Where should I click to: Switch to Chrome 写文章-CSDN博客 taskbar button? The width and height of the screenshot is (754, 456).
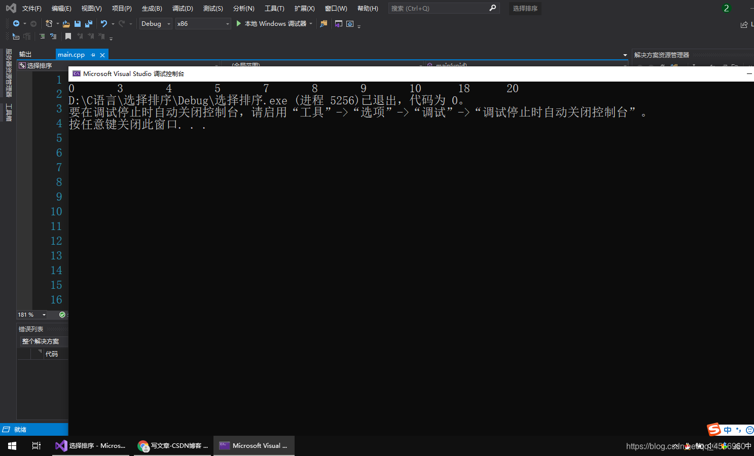(173, 446)
